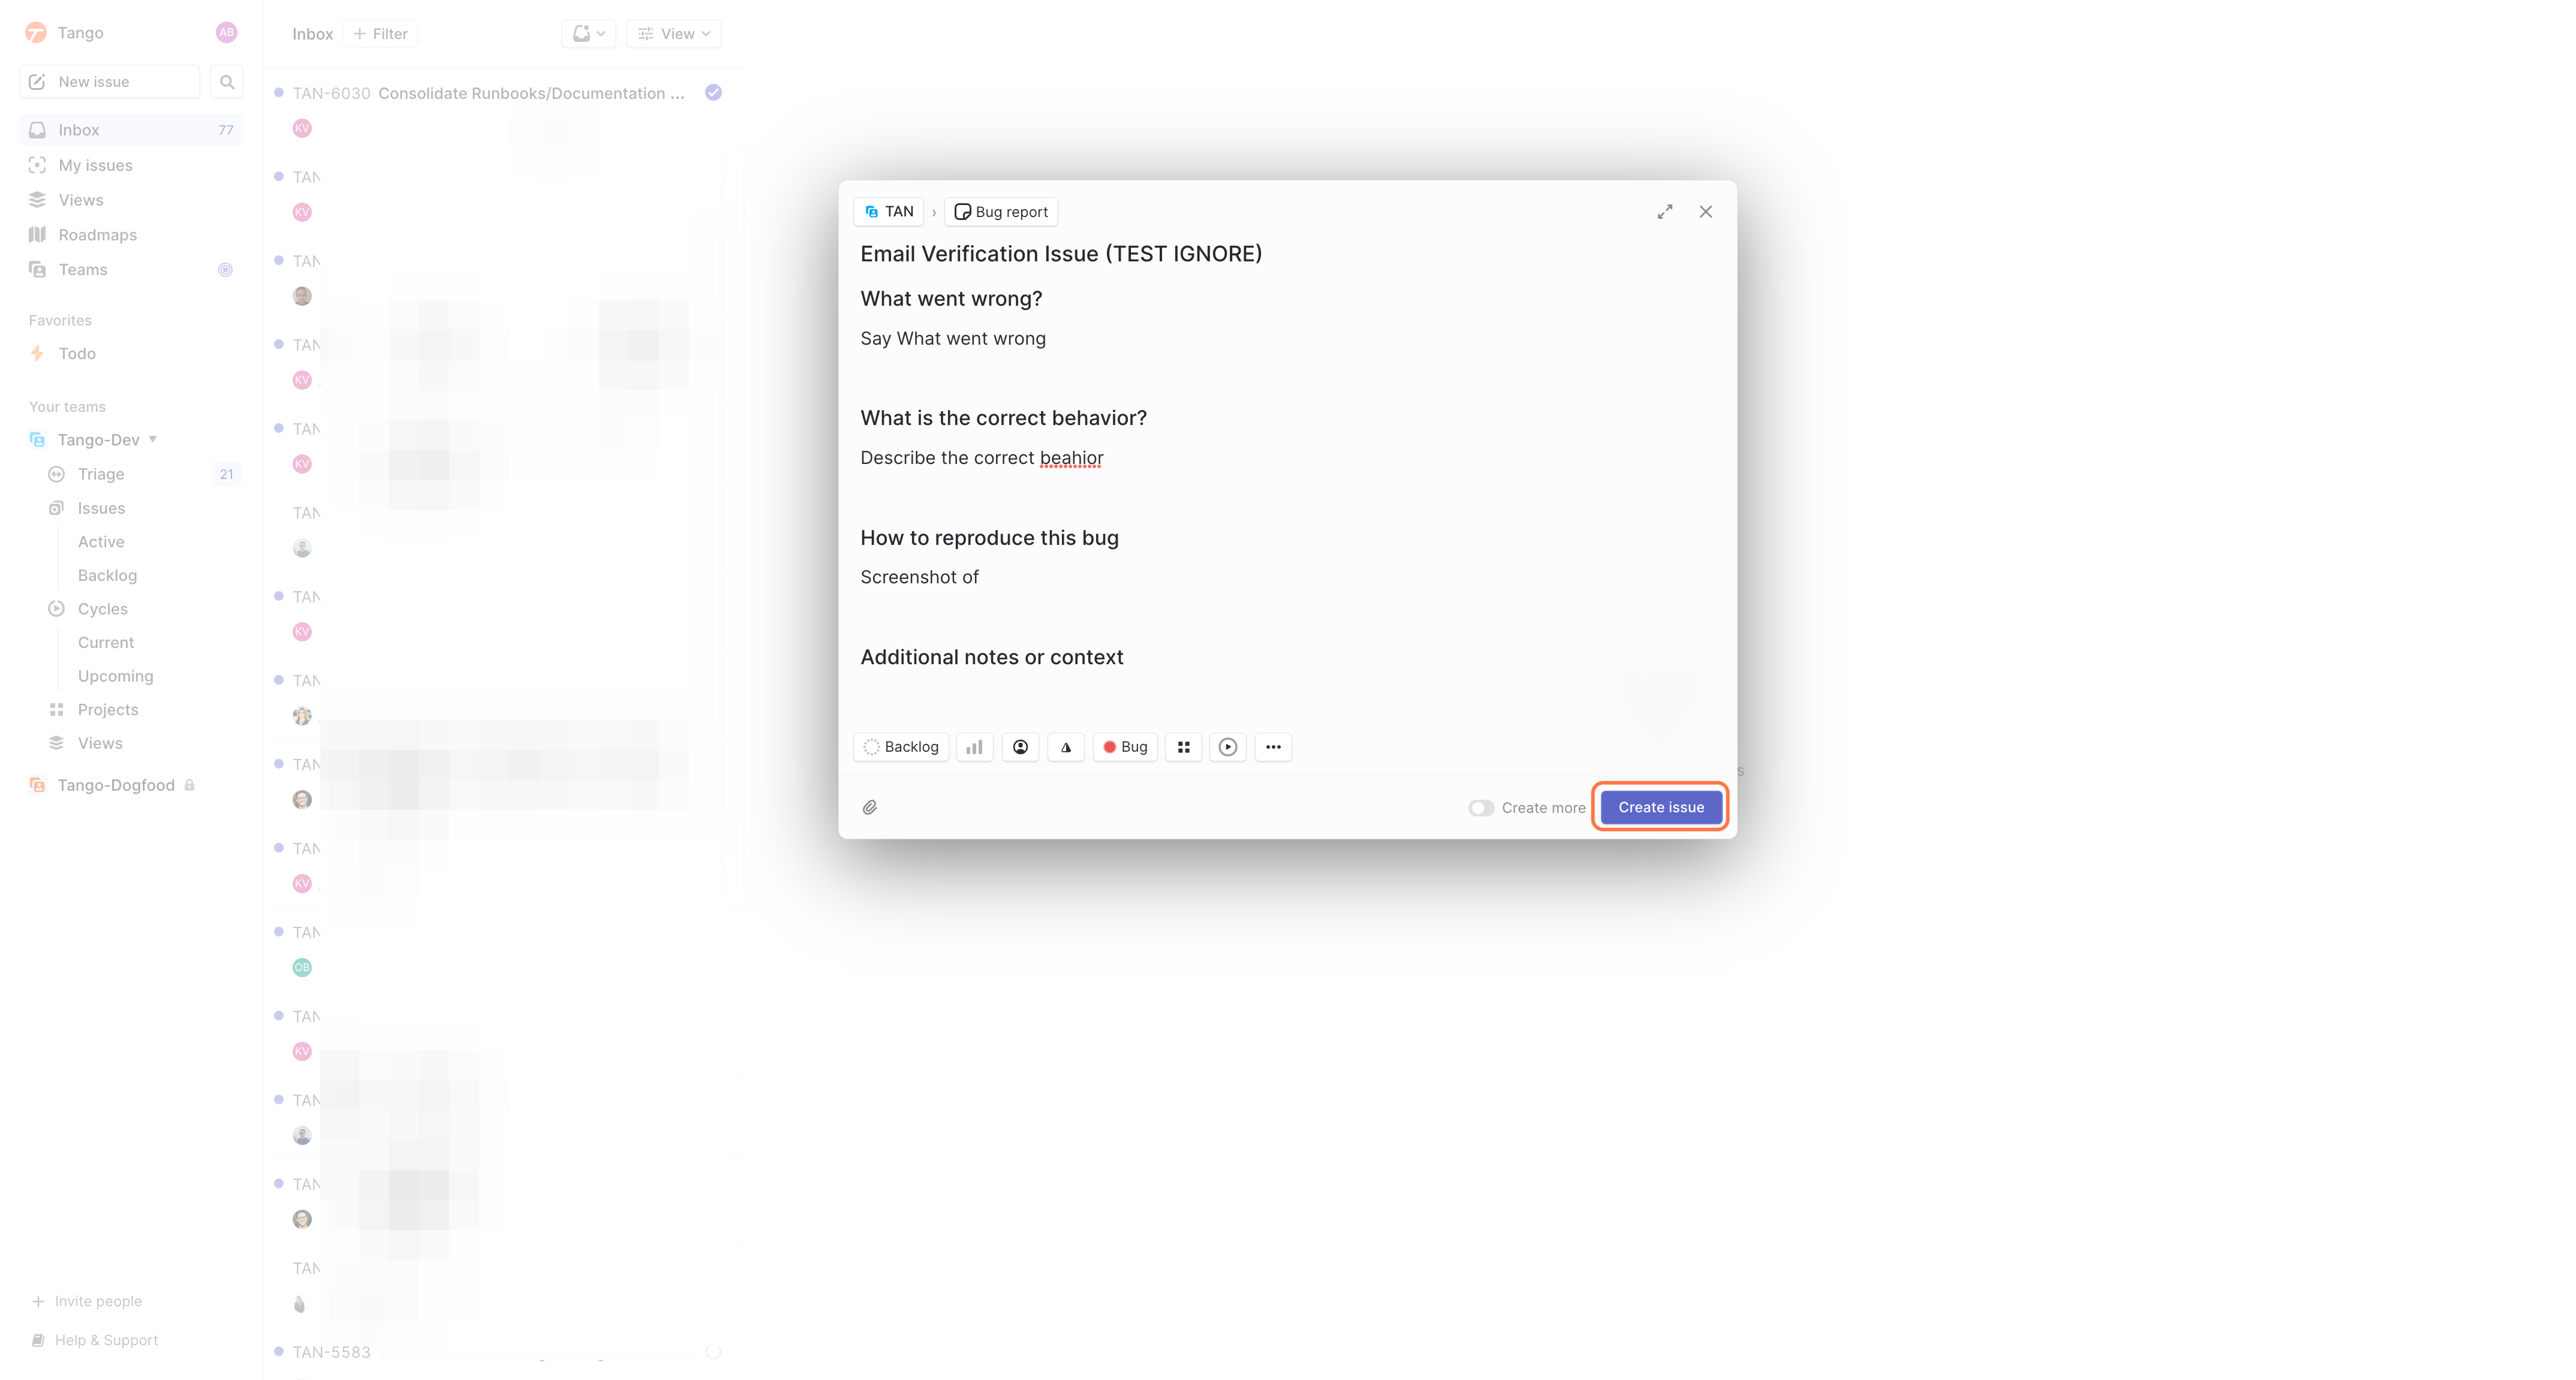Click the KV avatar under TAN-6030
The image size is (2576, 1380).
point(302,128)
